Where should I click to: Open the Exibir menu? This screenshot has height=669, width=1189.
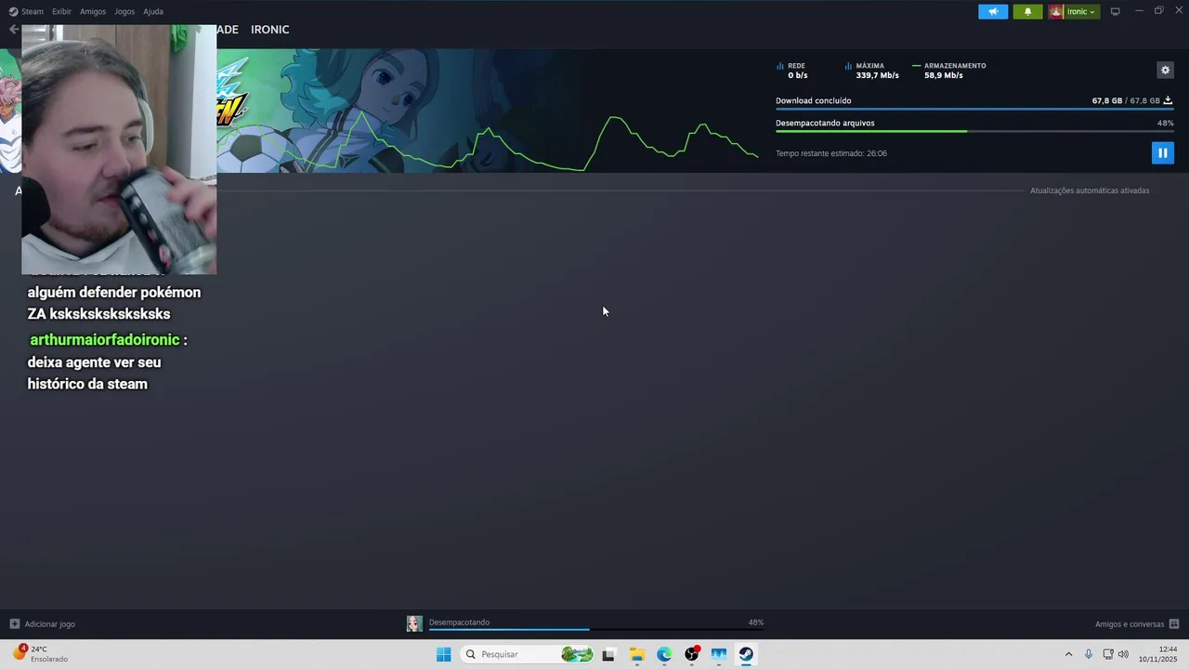[x=61, y=11]
